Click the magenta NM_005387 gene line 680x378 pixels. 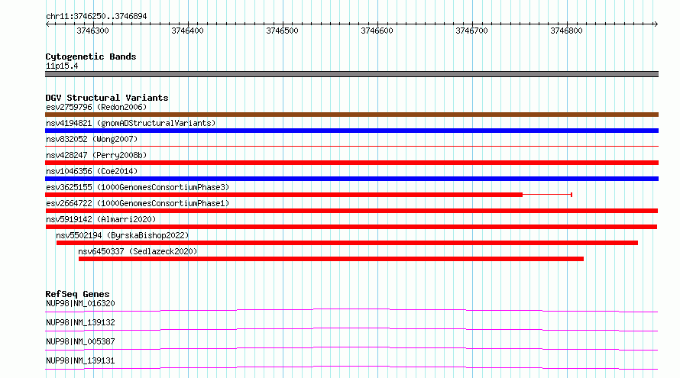tap(351, 348)
